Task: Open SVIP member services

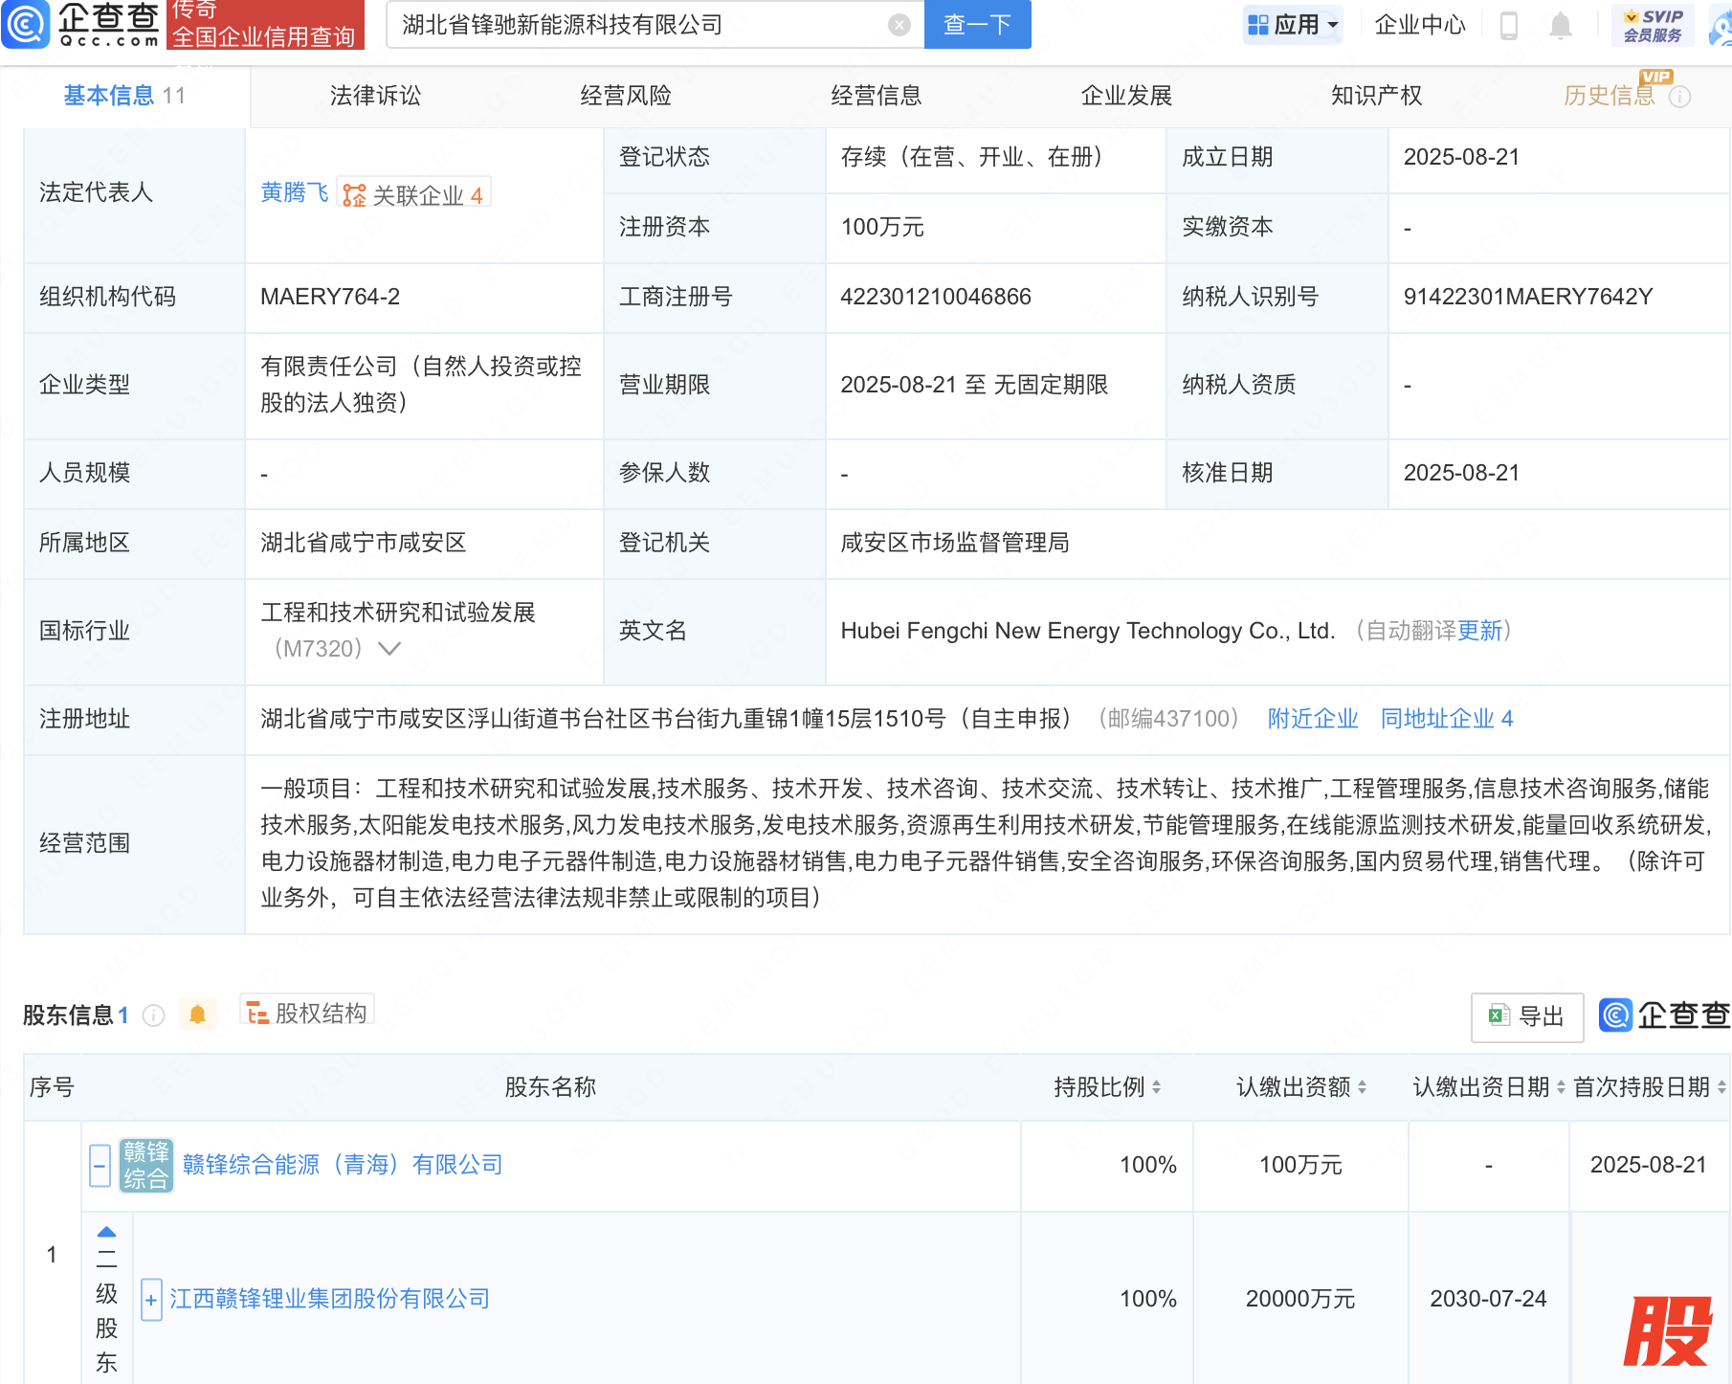Action: 1653,25
